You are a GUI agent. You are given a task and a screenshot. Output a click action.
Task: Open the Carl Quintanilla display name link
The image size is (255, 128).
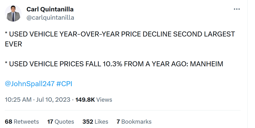pos(50,9)
